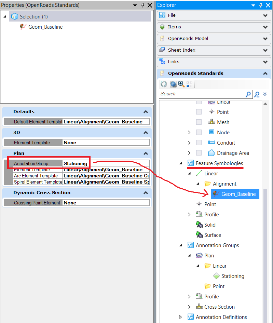Toggle the Drainage Area checkbox
This screenshot has width=273, height=323.
pyautogui.click(x=199, y=153)
